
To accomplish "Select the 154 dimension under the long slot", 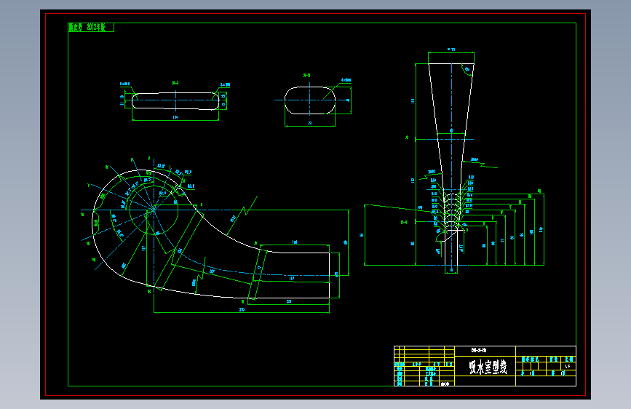I will click(x=175, y=118).
